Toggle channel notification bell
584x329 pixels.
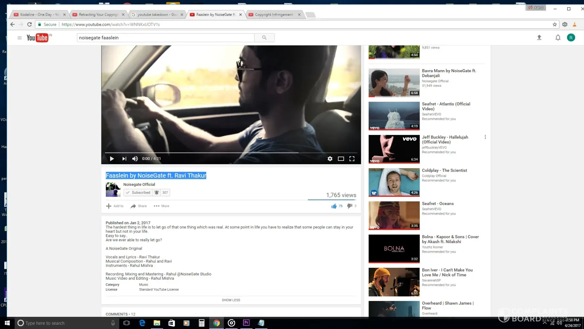point(157,193)
